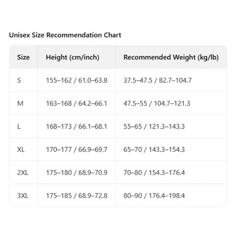Screen dimensions: 234x234
Task: Select the S size cell
Action: tap(23, 80)
